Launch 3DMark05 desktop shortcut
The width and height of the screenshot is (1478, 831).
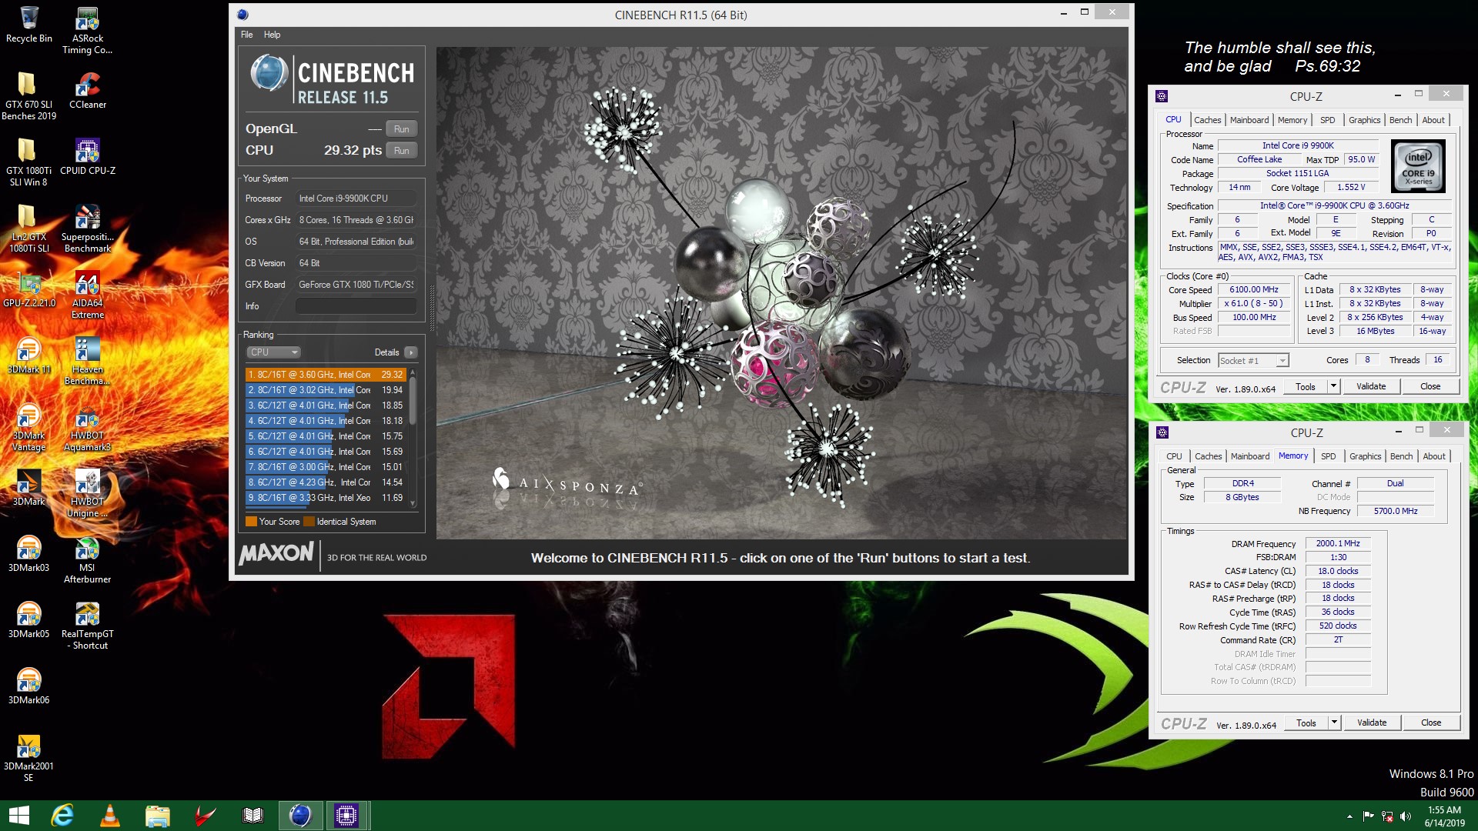(29, 620)
